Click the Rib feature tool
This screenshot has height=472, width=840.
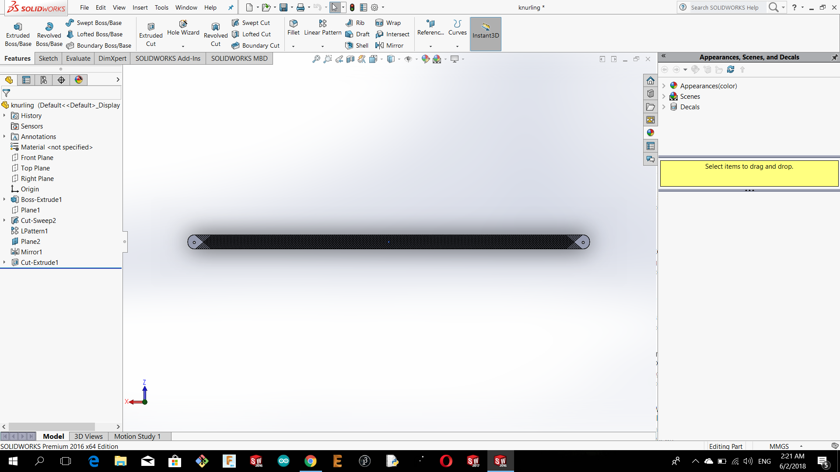[355, 23]
